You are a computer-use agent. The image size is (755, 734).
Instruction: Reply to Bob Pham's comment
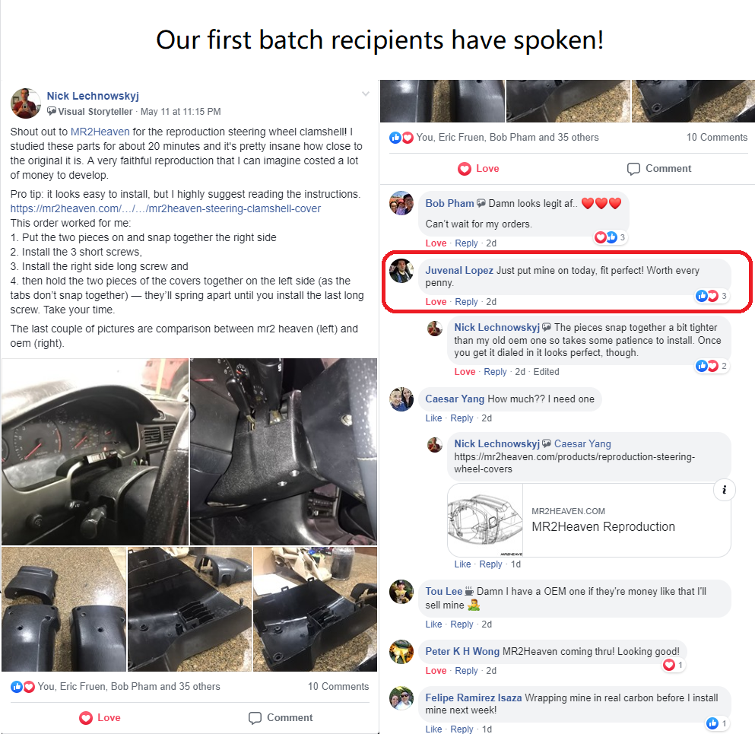pyautogui.click(x=466, y=243)
